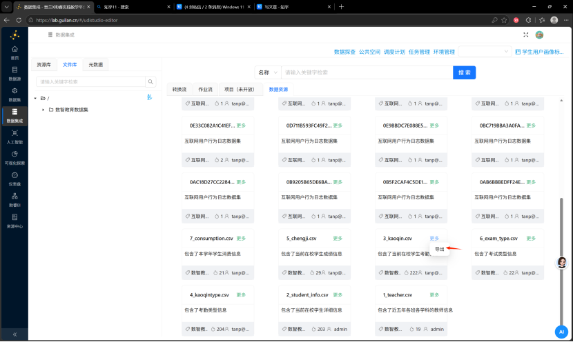Screen dimensions: 573x342
Task: Open 数据探查 link
Action: [344, 52]
